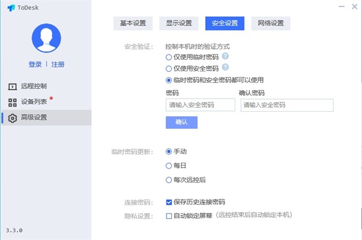Screen dimensions: 362x240
Task: Choose 每日 temporary password update
Action: coord(169,166)
